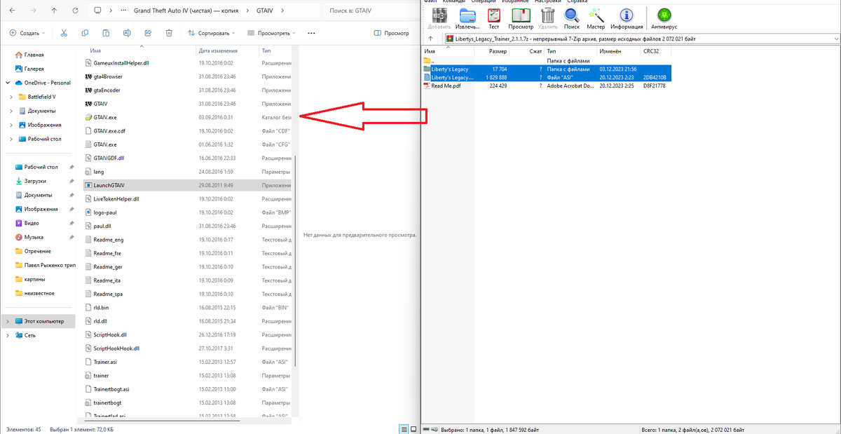Click the Поиск magnifier icon in WinRAR
The width and height of the screenshot is (841, 434).
click(572, 18)
